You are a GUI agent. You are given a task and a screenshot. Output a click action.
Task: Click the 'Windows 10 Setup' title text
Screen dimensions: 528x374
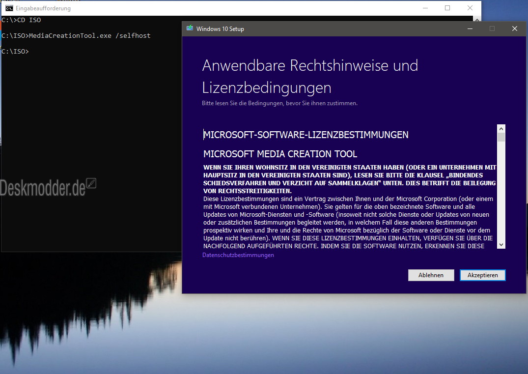click(220, 29)
